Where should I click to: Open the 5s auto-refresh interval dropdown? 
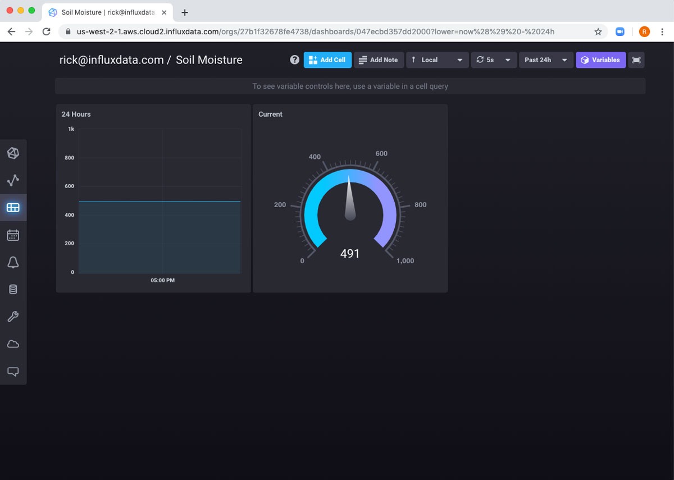point(494,60)
